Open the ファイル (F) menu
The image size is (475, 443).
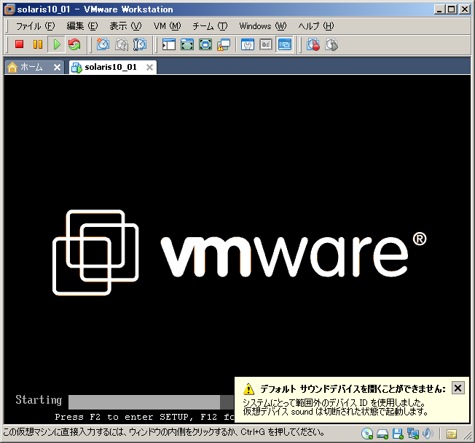click(35, 26)
